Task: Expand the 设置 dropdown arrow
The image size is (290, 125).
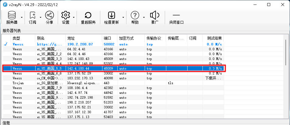Action: coord(74,18)
